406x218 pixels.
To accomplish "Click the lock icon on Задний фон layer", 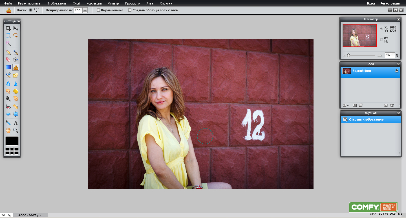I will coord(396,71).
